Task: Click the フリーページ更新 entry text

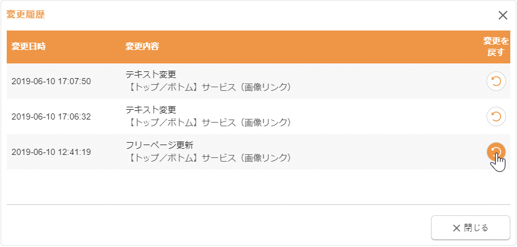Action: pos(159,145)
